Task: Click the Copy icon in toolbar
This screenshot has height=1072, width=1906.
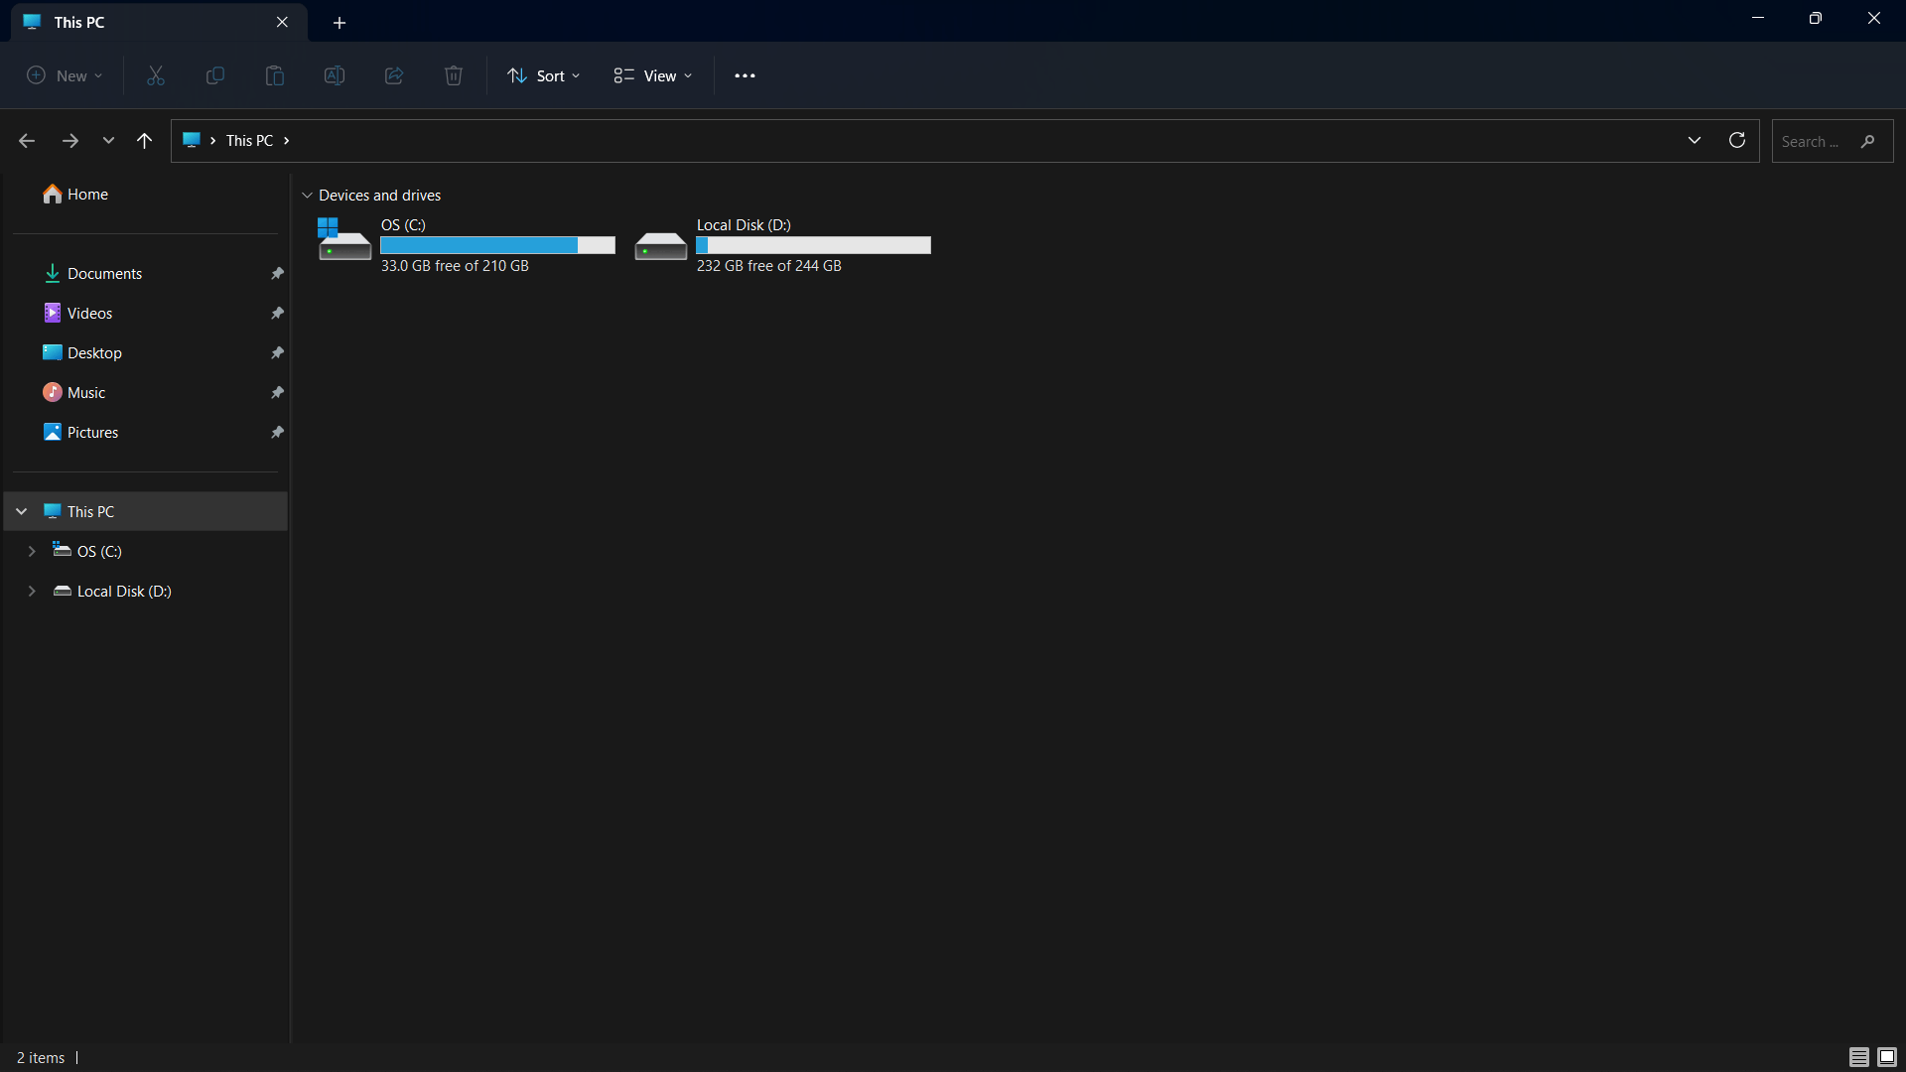Action: coord(214,75)
